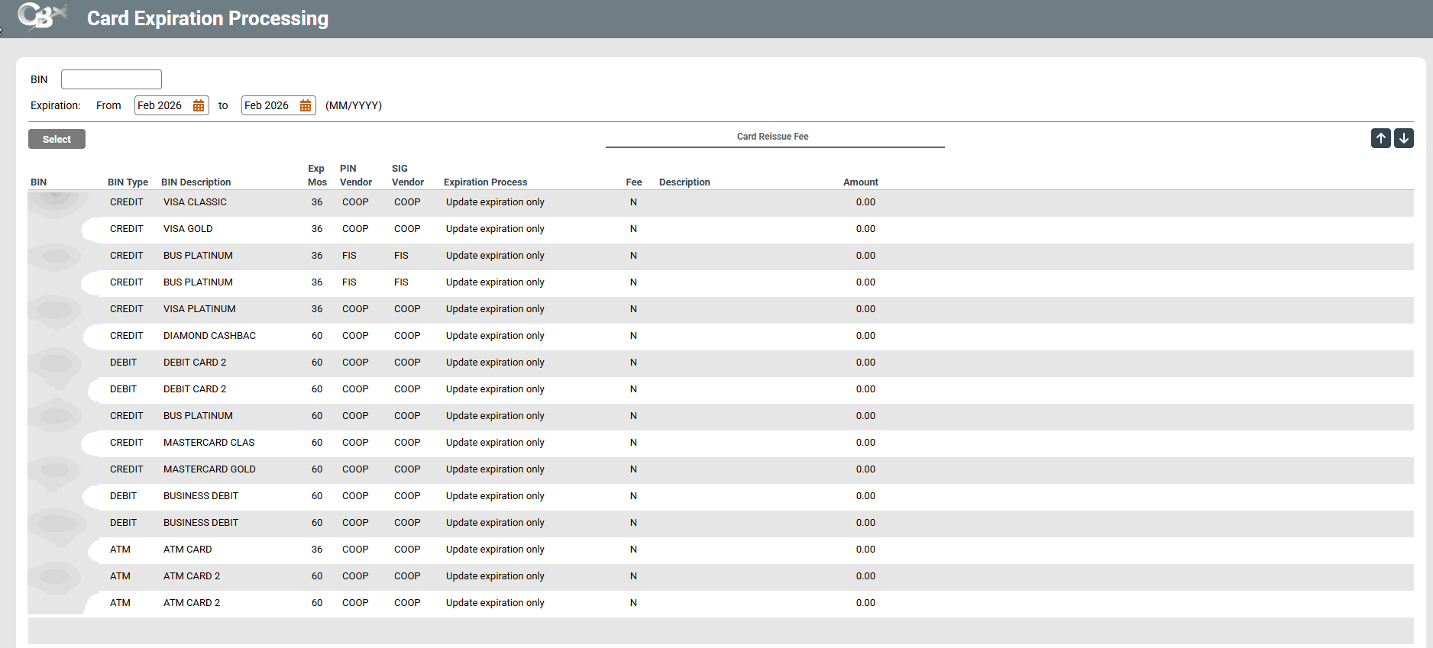
Task: Select the MASTERCARD CLAS row
Action: click(x=209, y=443)
